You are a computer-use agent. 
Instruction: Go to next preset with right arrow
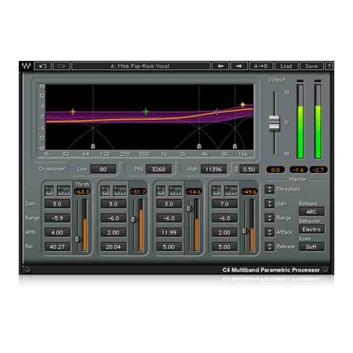pos(239,66)
